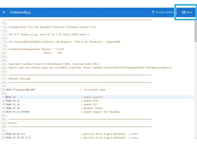
Task: Click the comment 'set printer name'
Action: pos(94,90)
